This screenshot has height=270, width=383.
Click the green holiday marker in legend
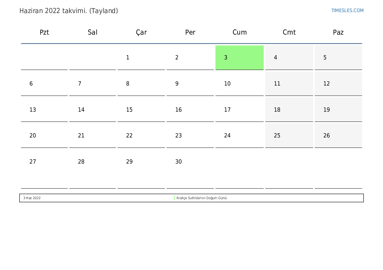[x=174, y=198]
